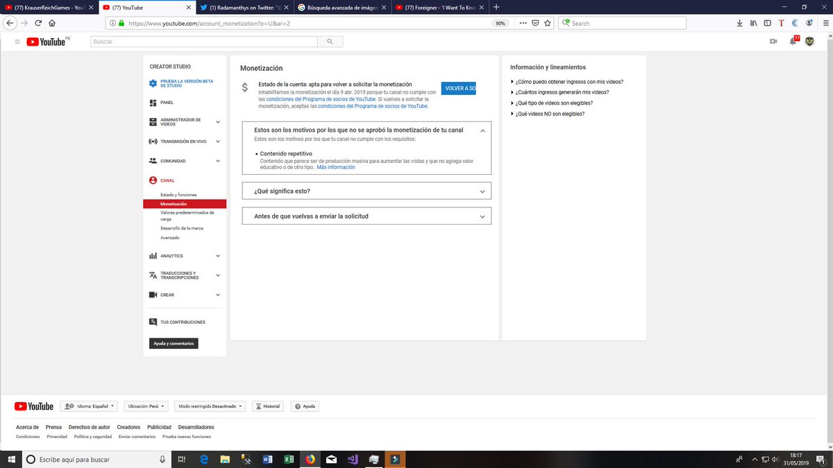Open the Más información link

[x=336, y=167]
